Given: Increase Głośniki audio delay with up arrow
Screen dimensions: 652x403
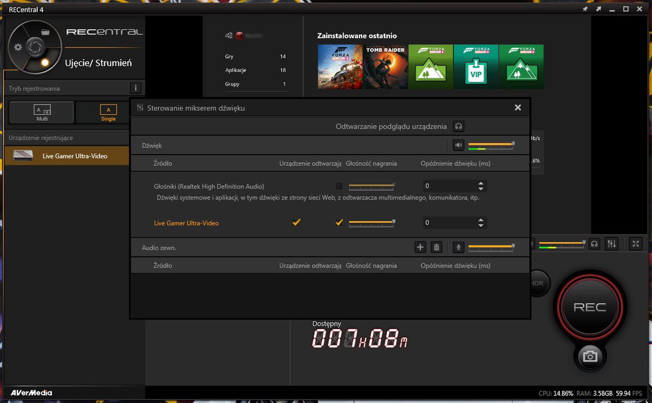Looking at the screenshot, I should (x=481, y=183).
